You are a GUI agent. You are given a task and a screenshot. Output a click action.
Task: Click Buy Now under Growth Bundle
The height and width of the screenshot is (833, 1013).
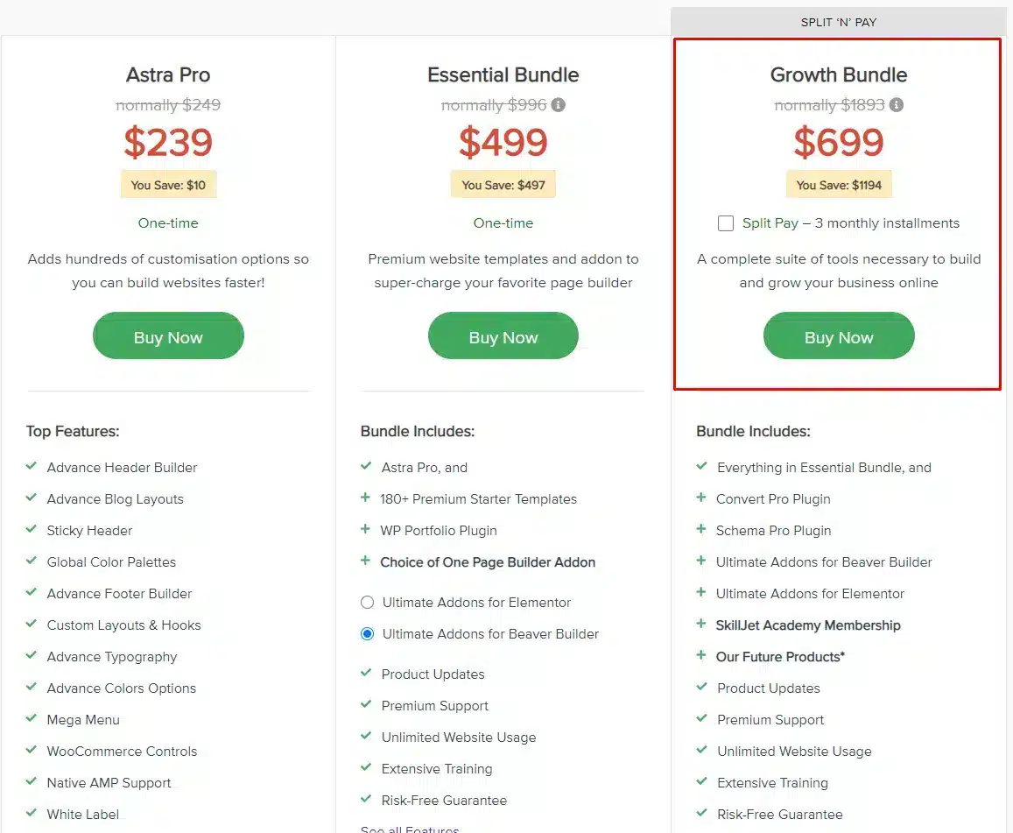click(839, 336)
